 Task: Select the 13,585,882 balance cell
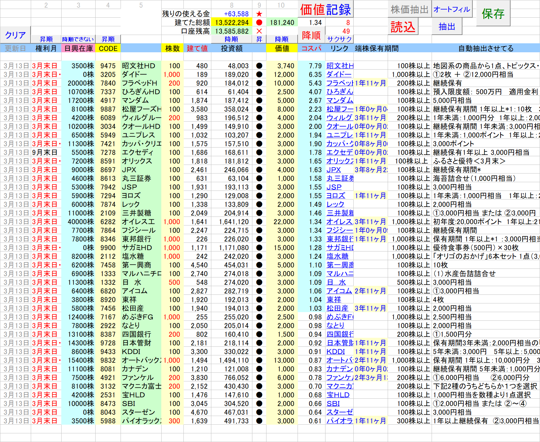pos(232,31)
